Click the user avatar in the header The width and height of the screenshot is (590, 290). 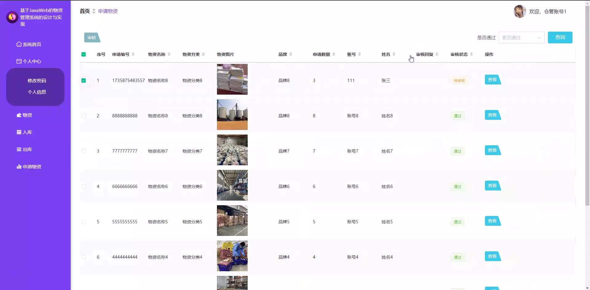[520, 11]
